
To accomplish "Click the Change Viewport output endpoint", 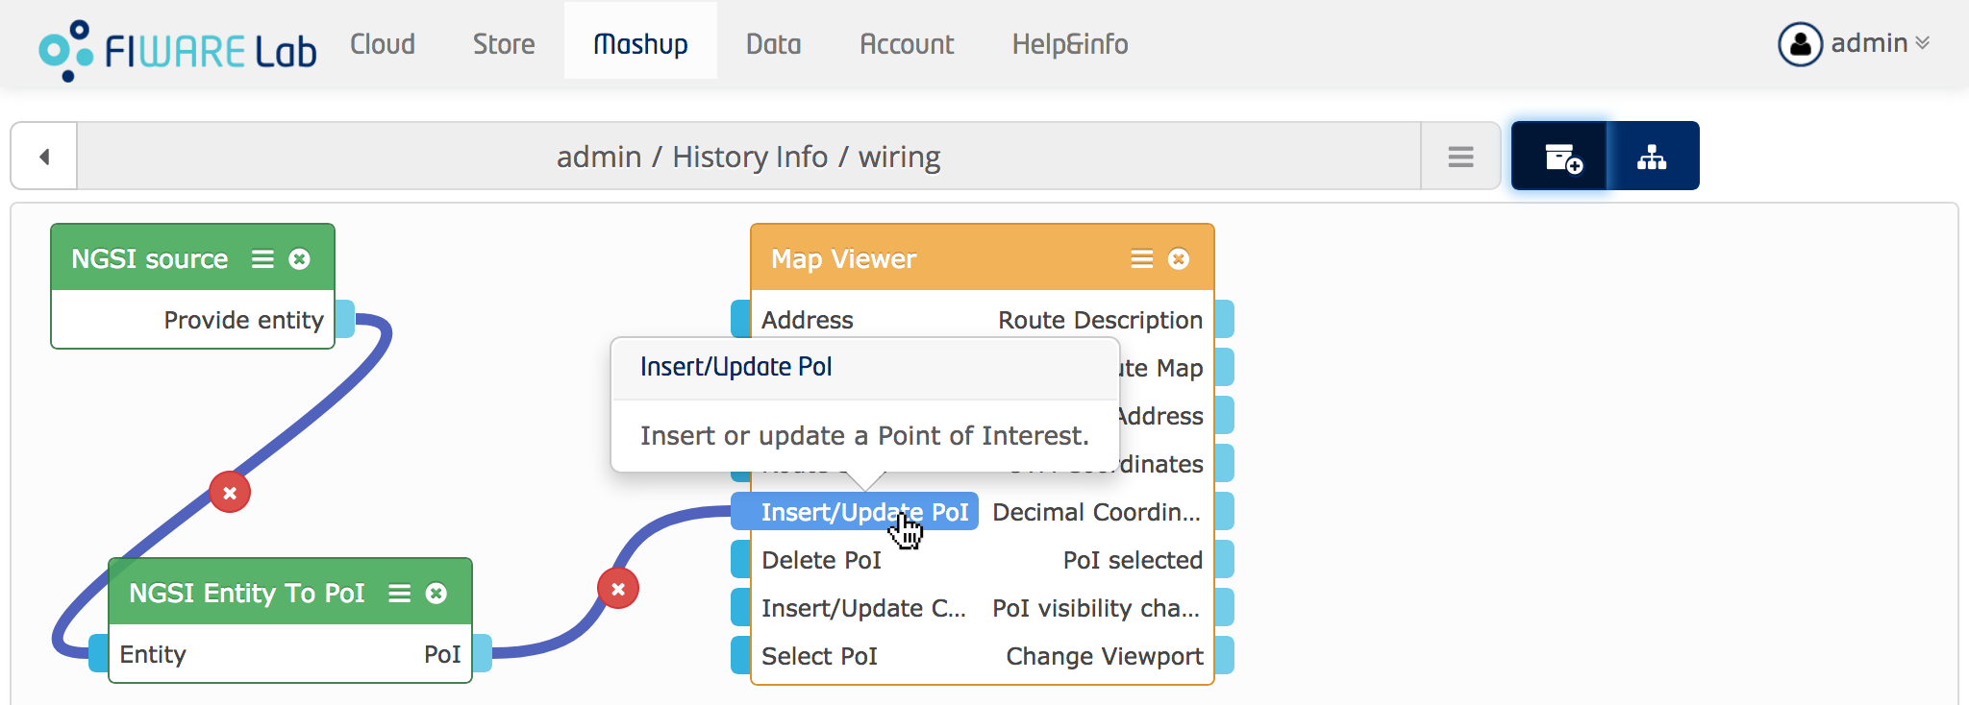I will pyautogui.click(x=1105, y=656).
